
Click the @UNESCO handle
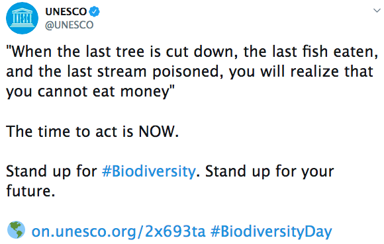point(69,25)
